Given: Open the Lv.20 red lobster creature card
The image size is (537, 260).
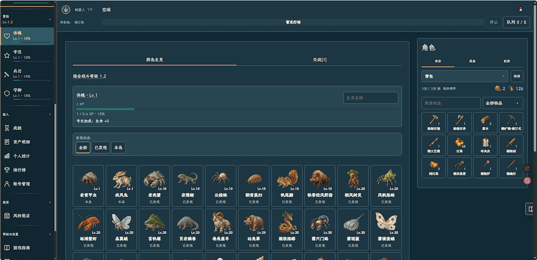Looking at the screenshot, I should [89, 229].
